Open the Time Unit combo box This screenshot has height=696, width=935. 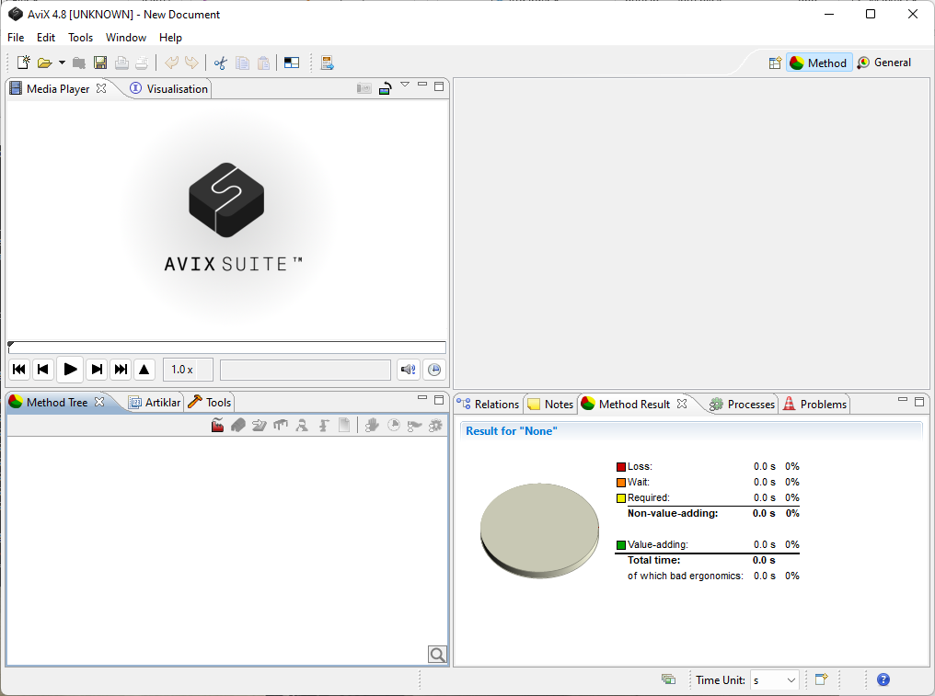[x=774, y=680]
